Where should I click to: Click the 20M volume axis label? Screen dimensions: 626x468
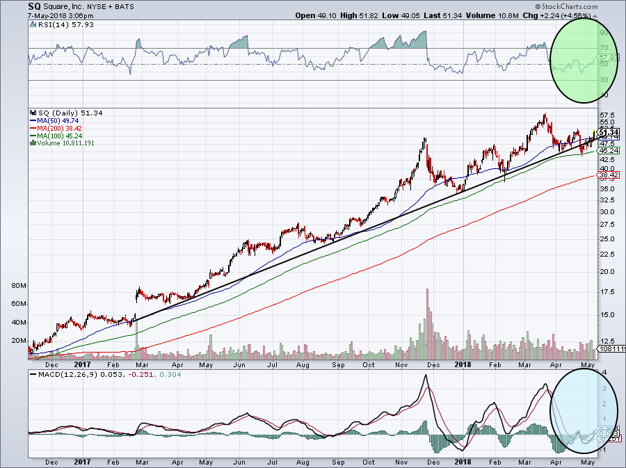[19, 341]
